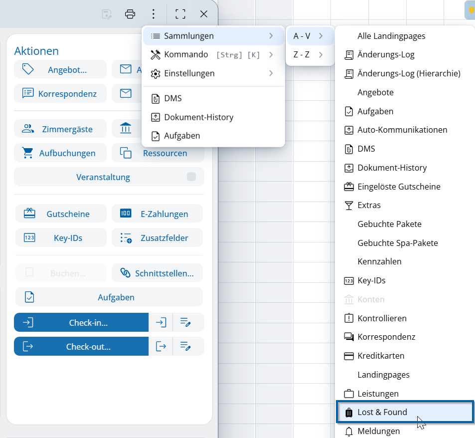475x438 pixels.
Task: Click the fullscreen expand icon
Action: pyautogui.click(x=180, y=14)
